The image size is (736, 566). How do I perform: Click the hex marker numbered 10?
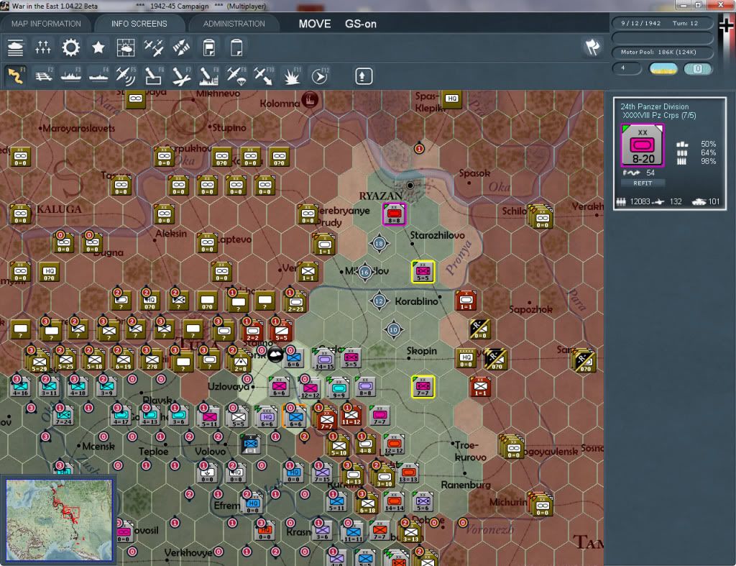pos(394,329)
